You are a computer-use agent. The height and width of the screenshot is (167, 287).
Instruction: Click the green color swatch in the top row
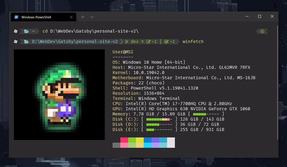click(x=132, y=140)
